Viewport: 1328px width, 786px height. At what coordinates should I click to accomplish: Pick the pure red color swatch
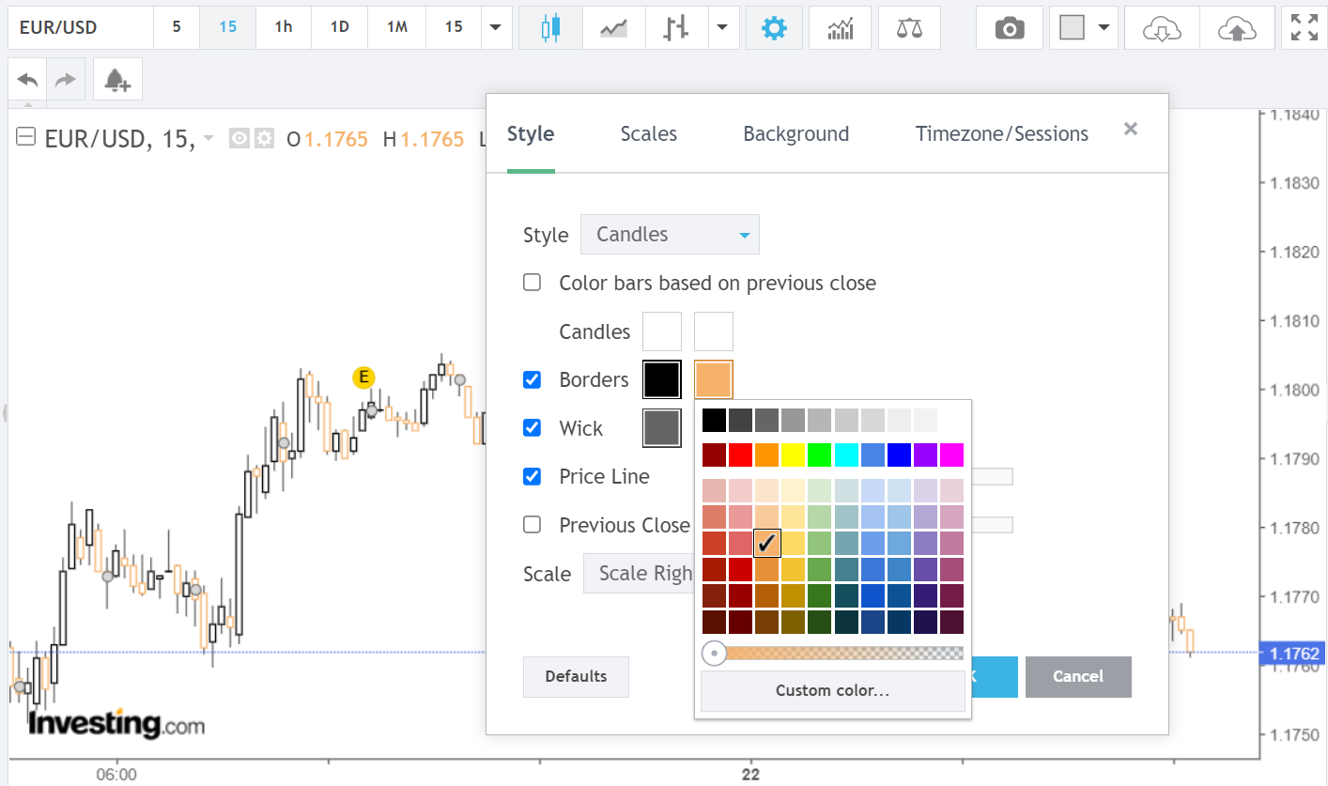coord(741,455)
